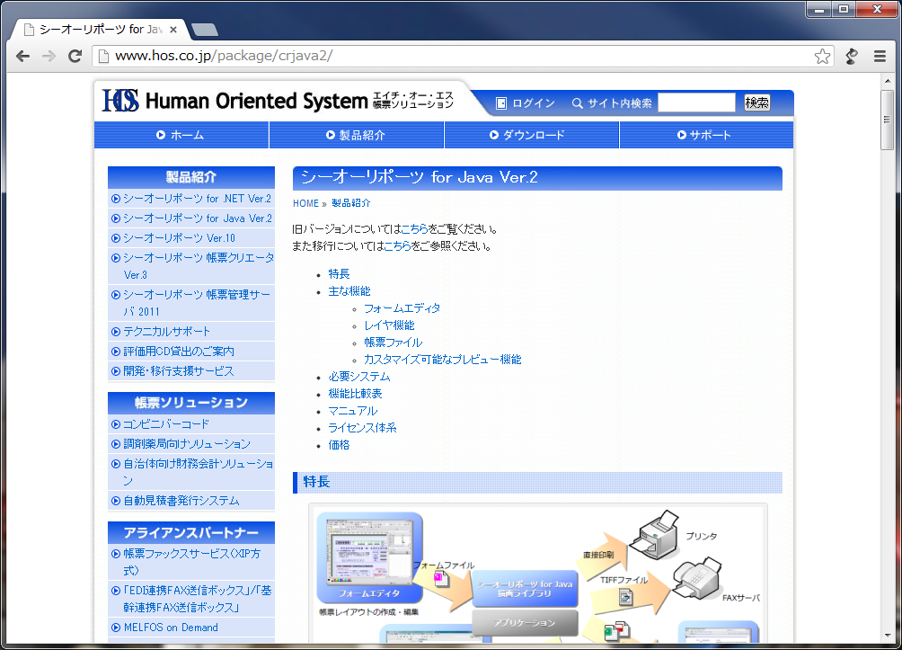Jump to レイヤ機能 in the contents list
The image size is (902, 650).
coord(389,325)
